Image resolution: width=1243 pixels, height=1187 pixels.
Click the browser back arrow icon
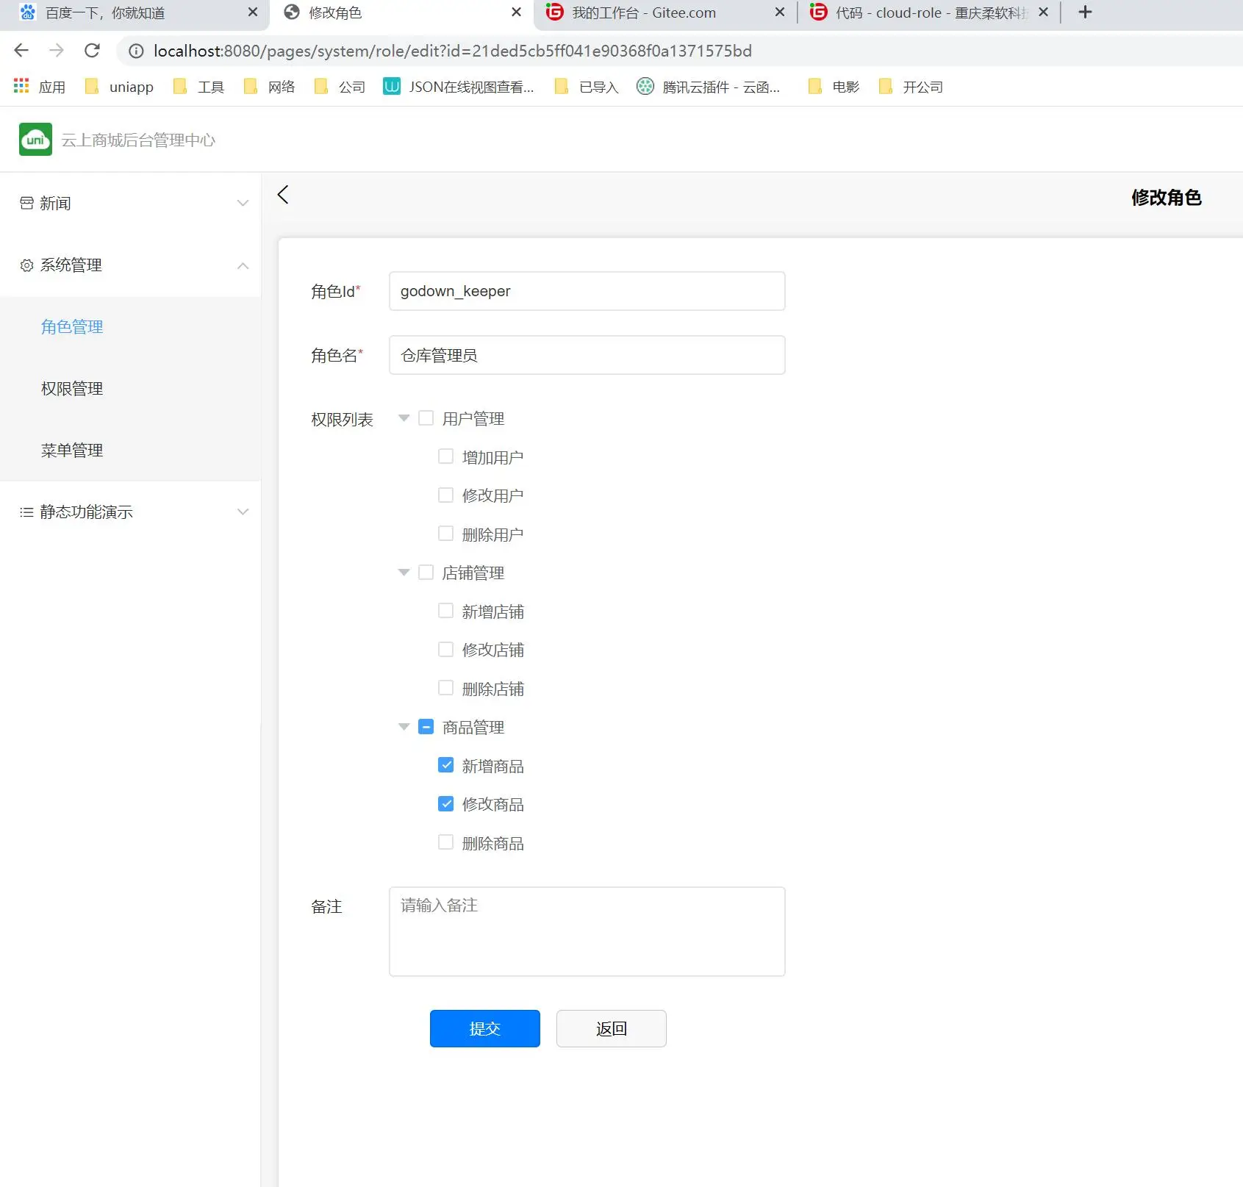pyautogui.click(x=21, y=51)
